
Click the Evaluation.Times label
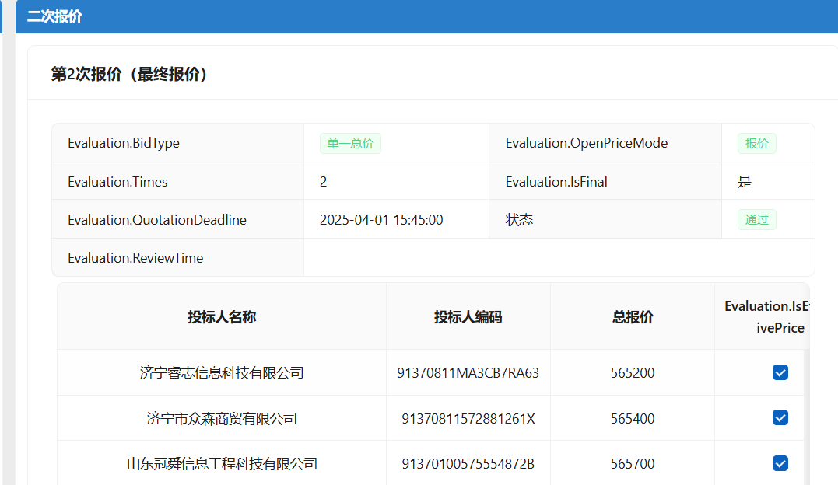[117, 182]
